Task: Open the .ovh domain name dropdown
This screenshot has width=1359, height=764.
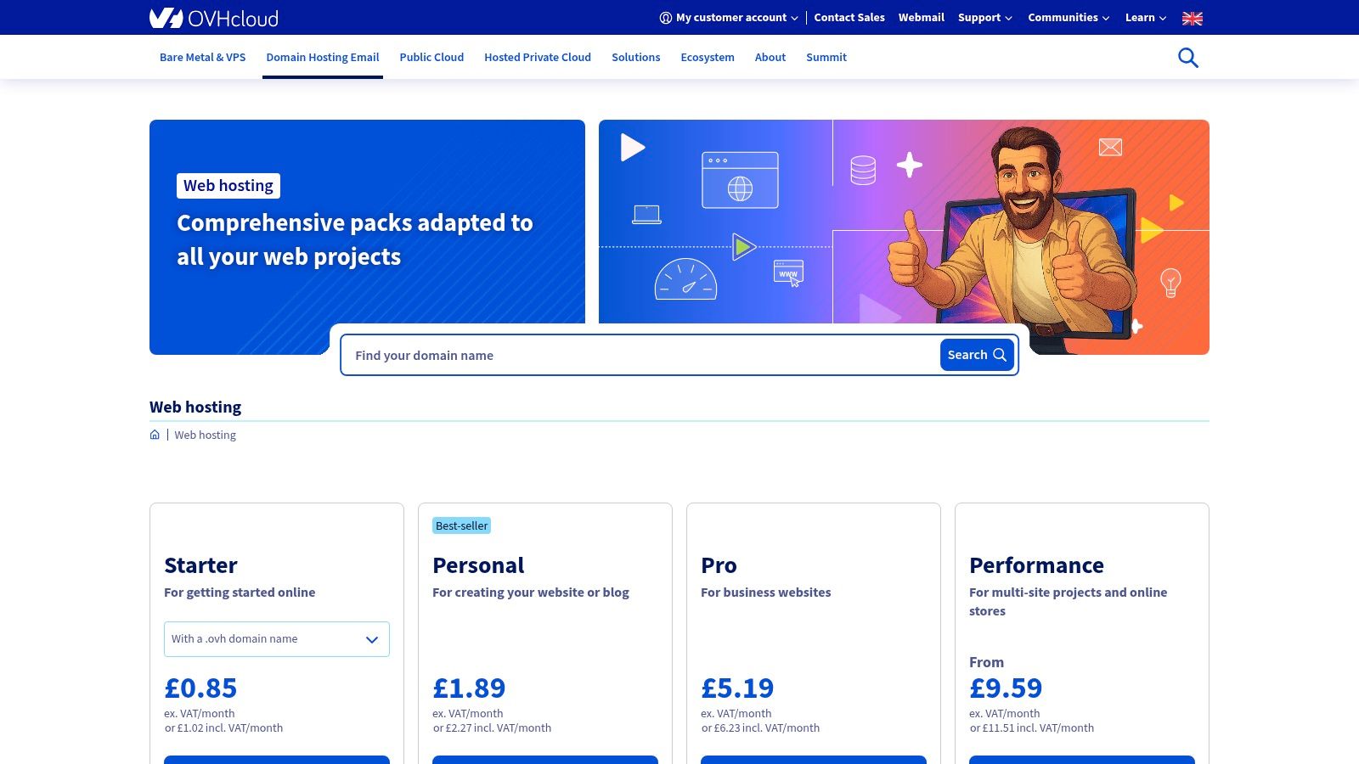Action: click(277, 639)
